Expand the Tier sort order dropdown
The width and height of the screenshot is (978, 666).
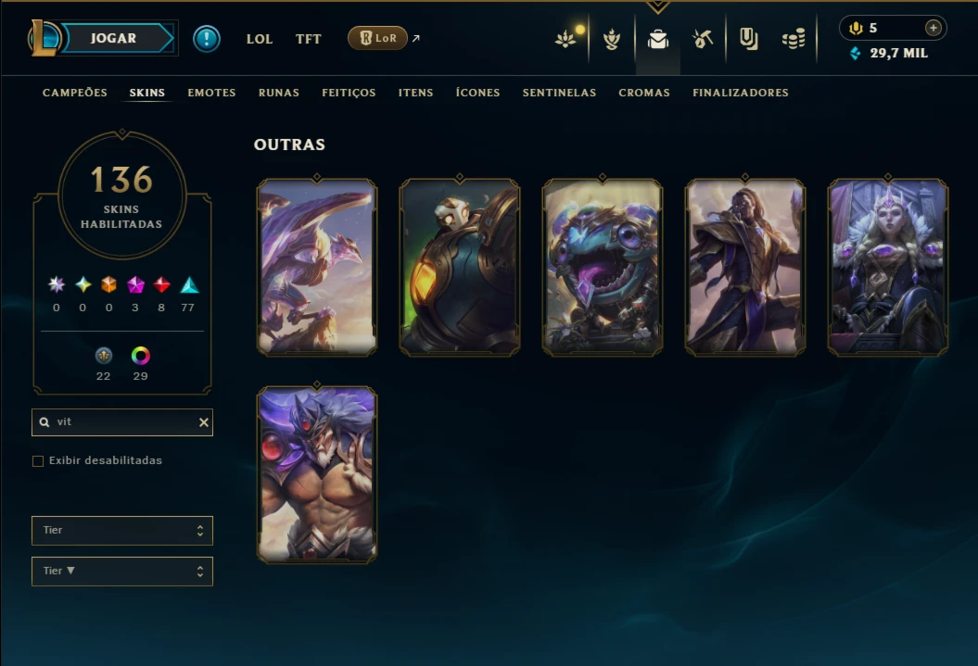pos(122,572)
